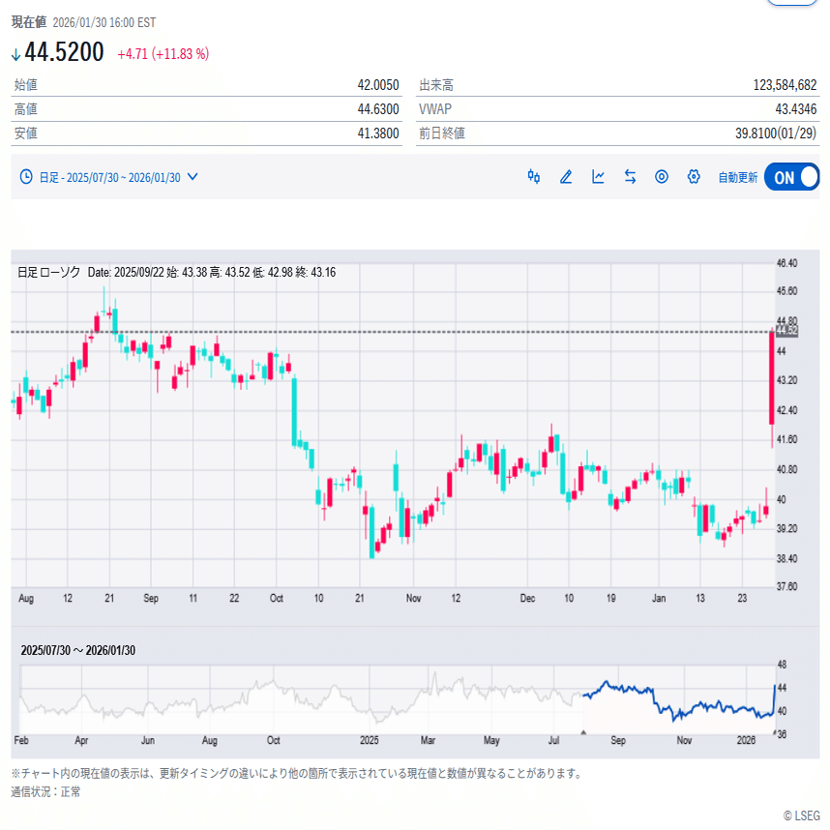This screenshot has width=830, height=830.
Task: Click the Oct label on chart axis
Action: tap(278, 599)
